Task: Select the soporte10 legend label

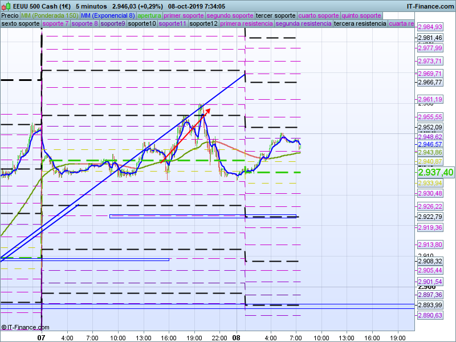Action: [142, 24]
